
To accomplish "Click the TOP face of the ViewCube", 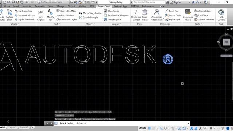I will [x=226, y=42].
